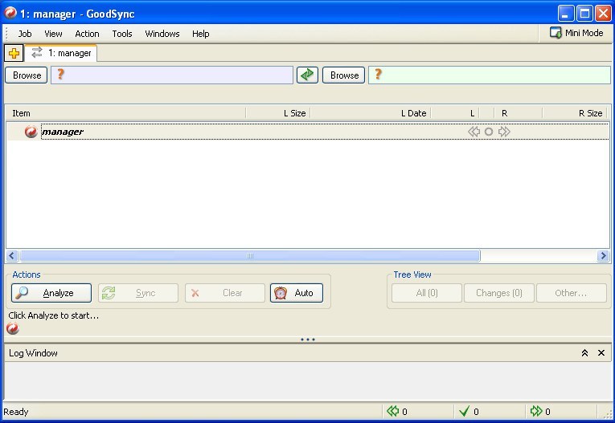Set manager row to left arrow direction
The width and height of the screenshot is (615, 423).
pyautogui.click(x=474, y=132)
